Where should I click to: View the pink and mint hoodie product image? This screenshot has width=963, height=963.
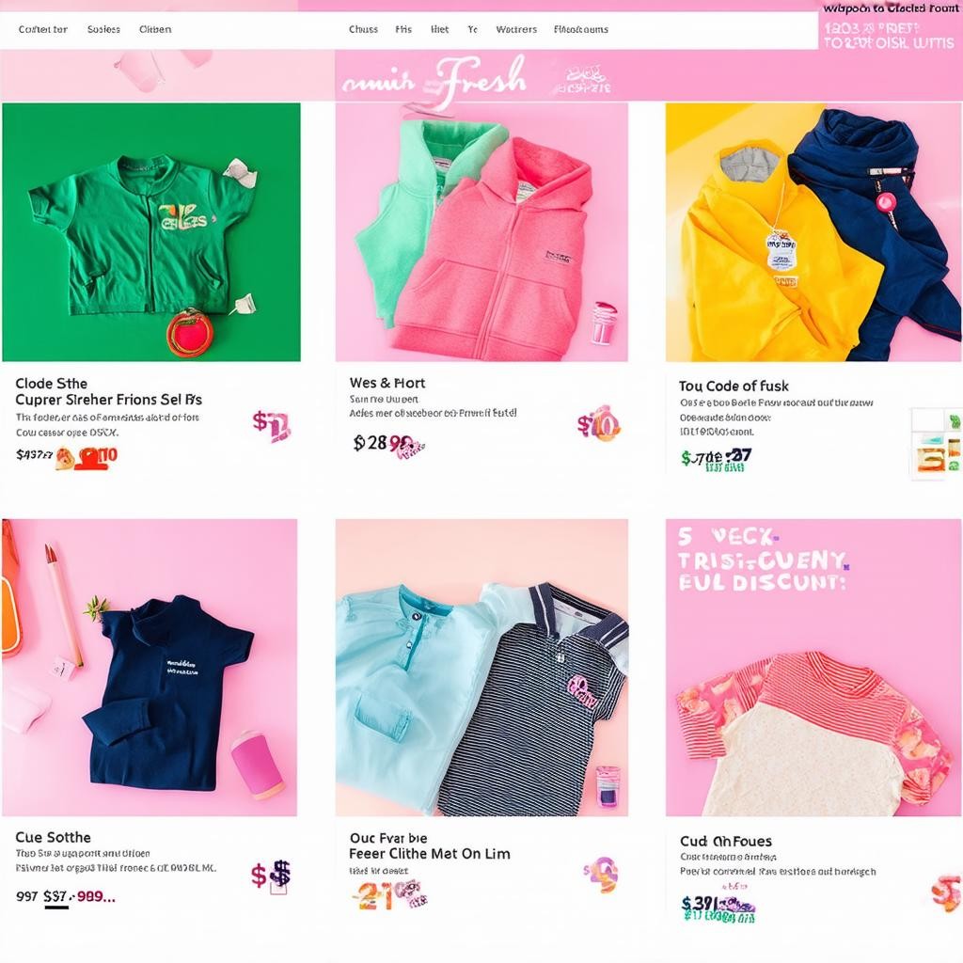[x=481, y=231]
